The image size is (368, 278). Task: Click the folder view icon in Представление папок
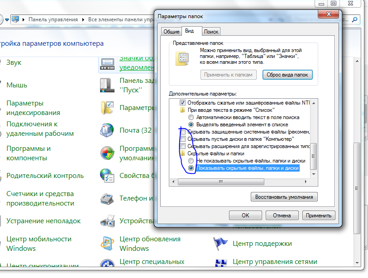182,59
